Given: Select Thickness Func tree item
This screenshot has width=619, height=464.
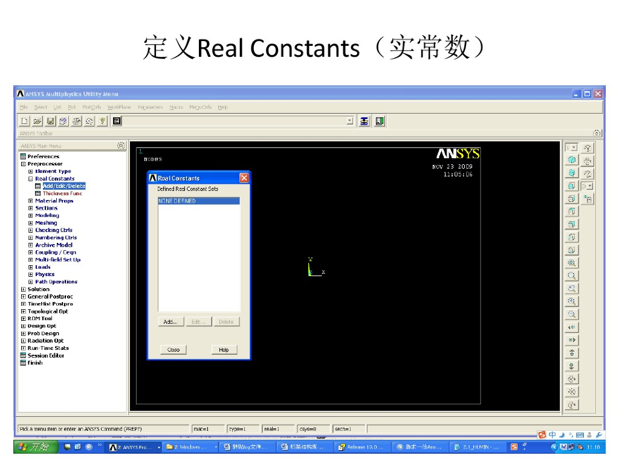Looking at the screenshot, I should pos(62,193).
